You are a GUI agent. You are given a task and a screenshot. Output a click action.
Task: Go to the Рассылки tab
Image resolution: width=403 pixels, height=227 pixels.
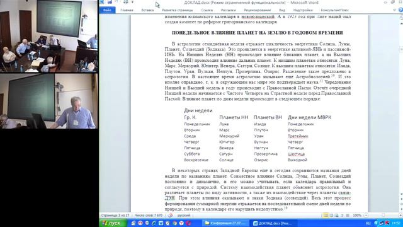tap(228, 10)
